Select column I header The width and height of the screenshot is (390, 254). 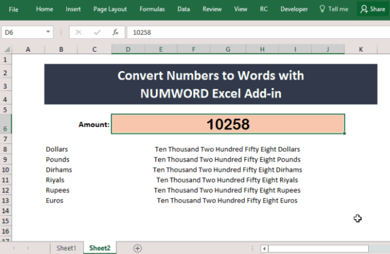295,49
